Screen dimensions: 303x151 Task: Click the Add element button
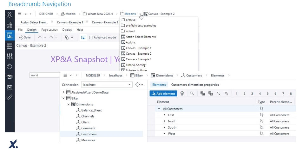point(163,94)
